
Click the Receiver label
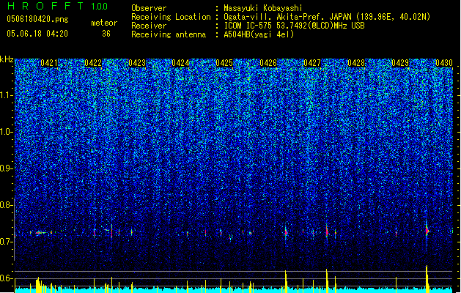(149, 26)
